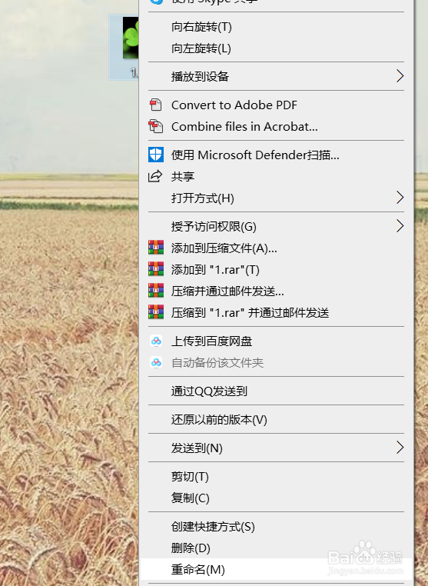Select 剪切(T) to cut the file
The width and height of the screenshot is (428, 586).
click(277, 477)
